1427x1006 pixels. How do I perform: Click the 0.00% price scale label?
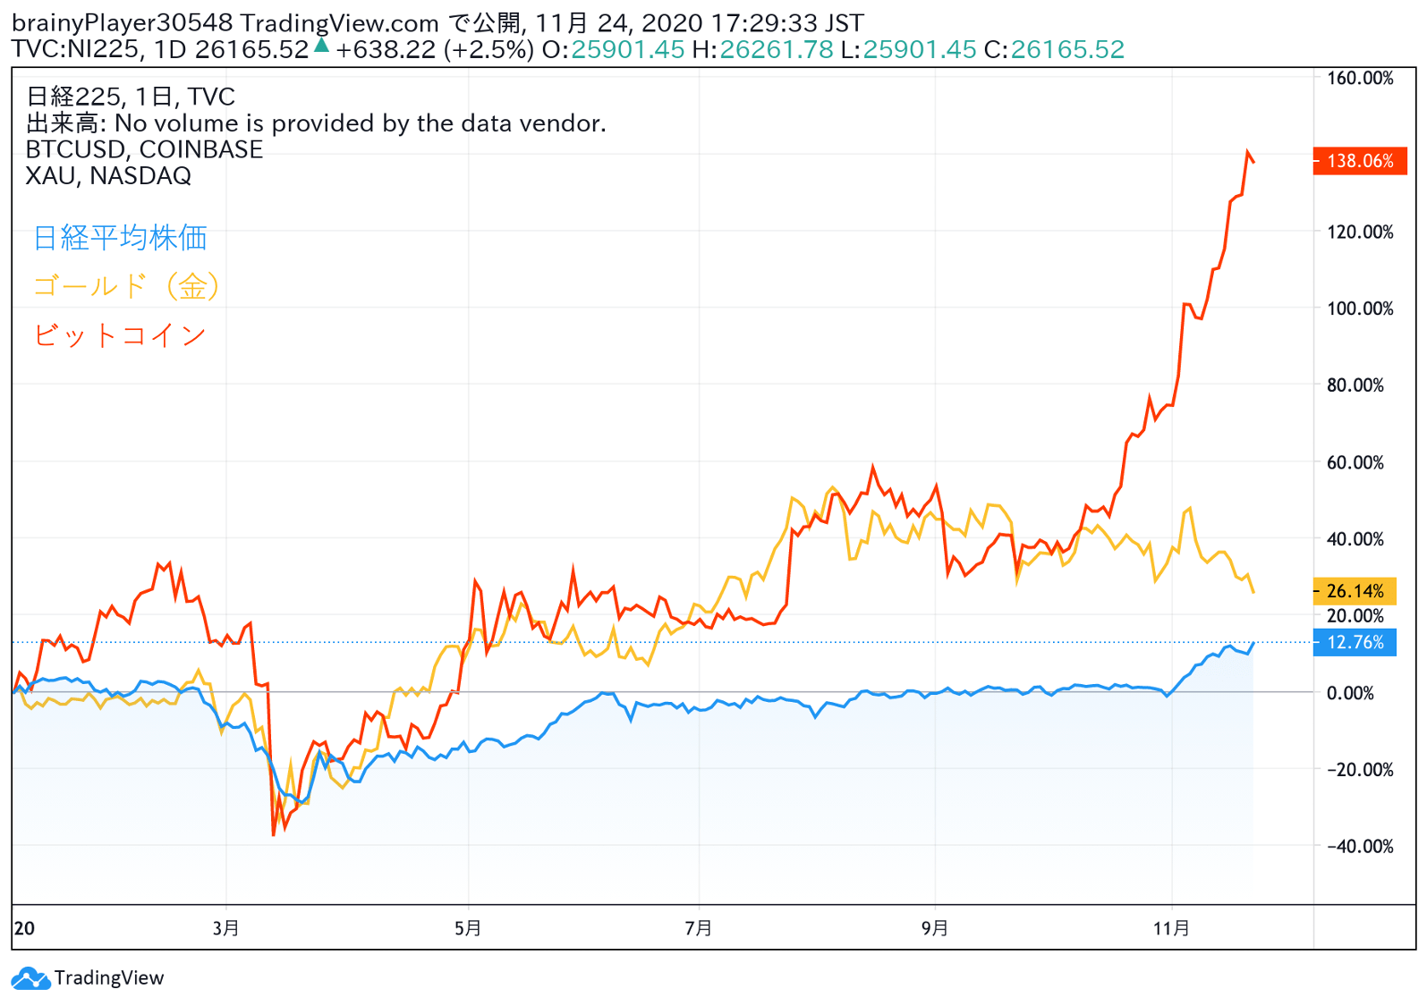[x=1350, y=693]
